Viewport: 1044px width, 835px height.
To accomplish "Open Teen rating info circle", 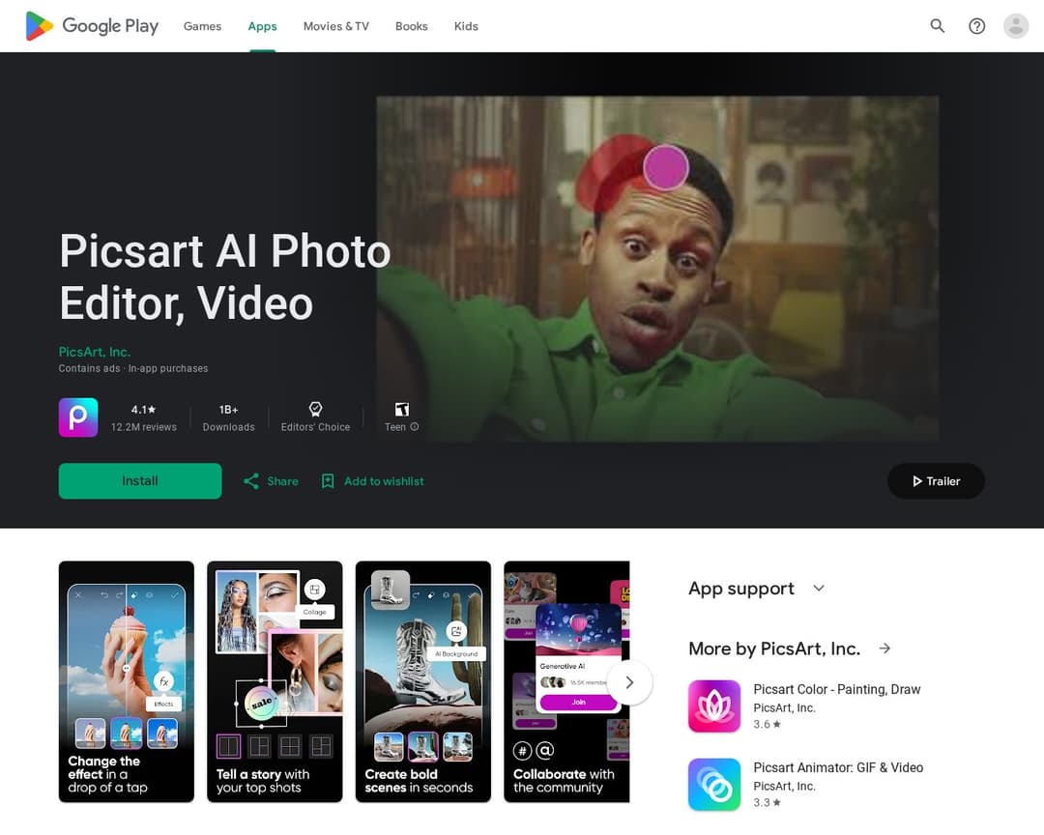I will pyautogui.click(x=414, y=427).
